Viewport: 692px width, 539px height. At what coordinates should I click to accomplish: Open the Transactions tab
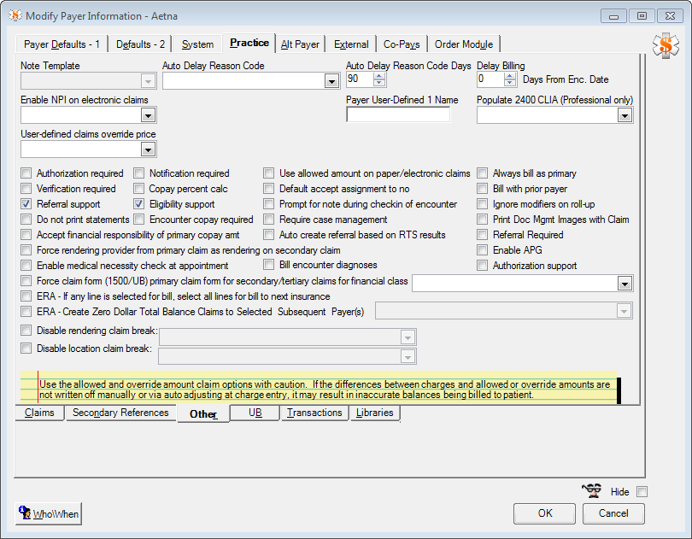pyautogui.click(x=314, y=413)
